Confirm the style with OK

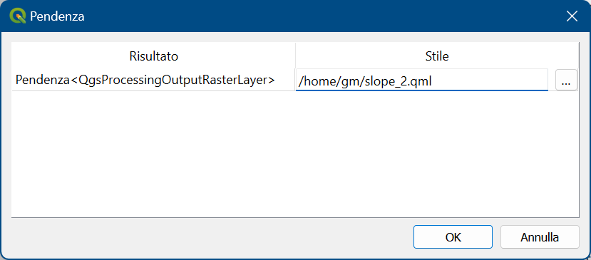click(x=453, y=237)
